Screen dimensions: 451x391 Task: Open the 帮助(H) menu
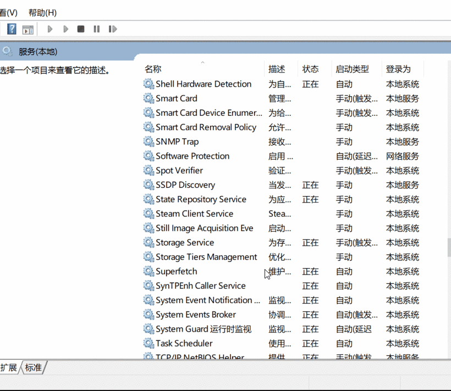click(42, 12)
